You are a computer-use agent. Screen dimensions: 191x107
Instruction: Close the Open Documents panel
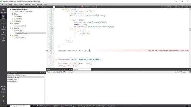click(45, 73)
